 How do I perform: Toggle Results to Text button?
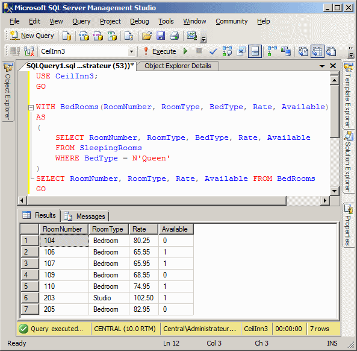[x=303, y=51]
